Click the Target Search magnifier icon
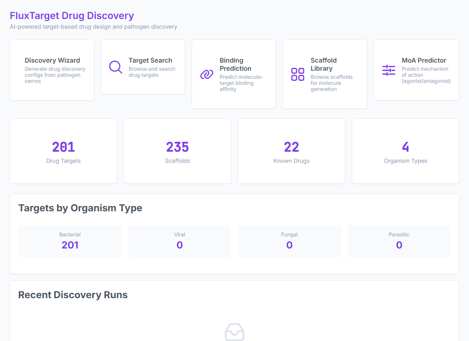Viewport: 469px width, 341px height. tap(116, 67)
